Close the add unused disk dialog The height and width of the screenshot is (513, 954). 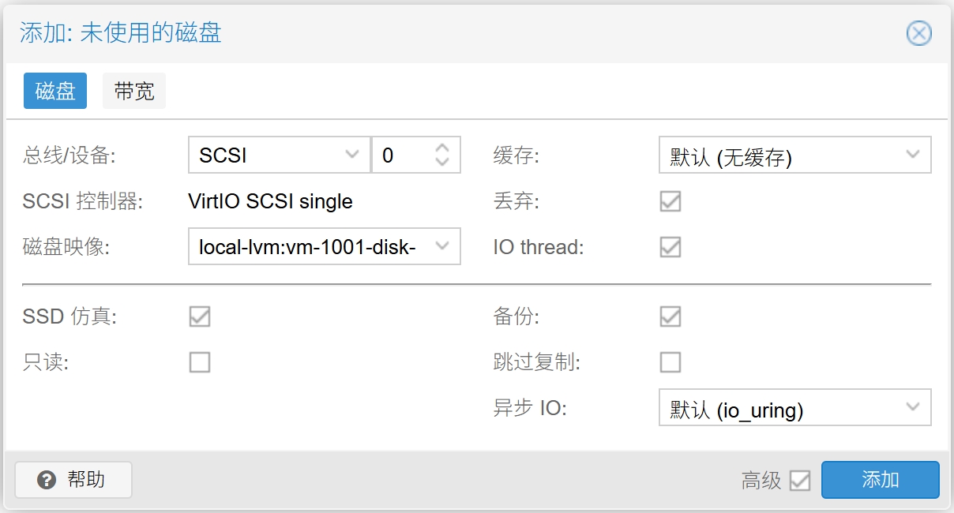[918, 33]
